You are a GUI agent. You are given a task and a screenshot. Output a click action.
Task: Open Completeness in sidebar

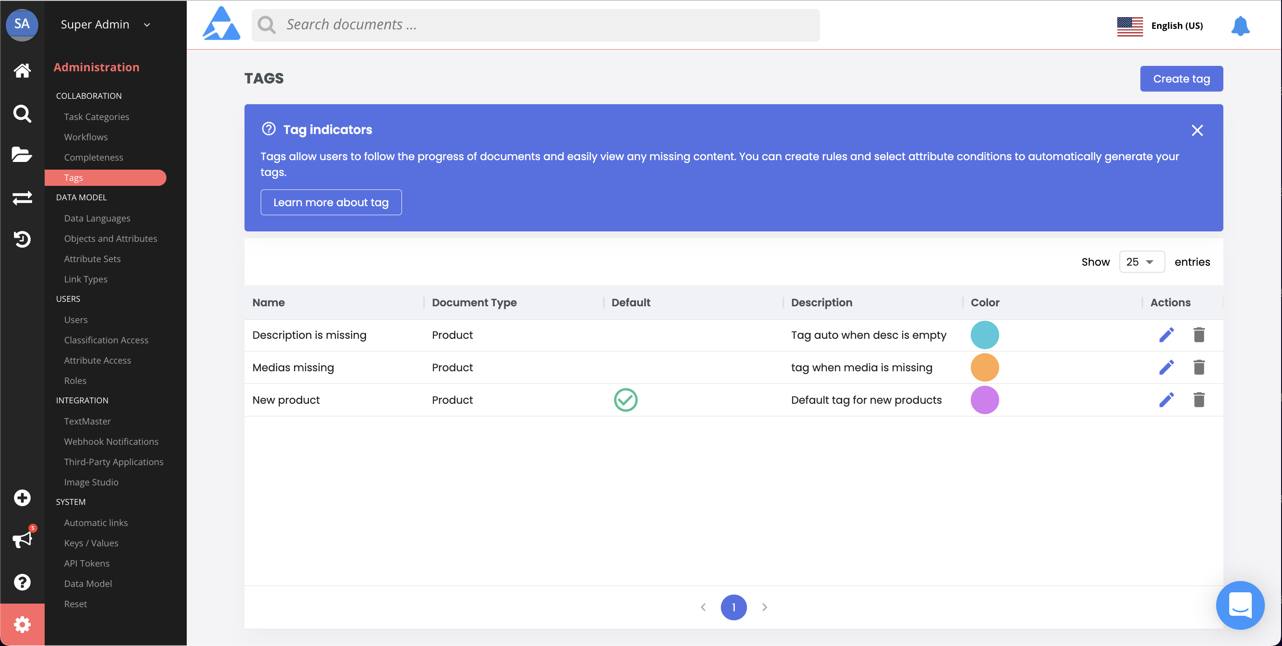[x=93, y=157]
